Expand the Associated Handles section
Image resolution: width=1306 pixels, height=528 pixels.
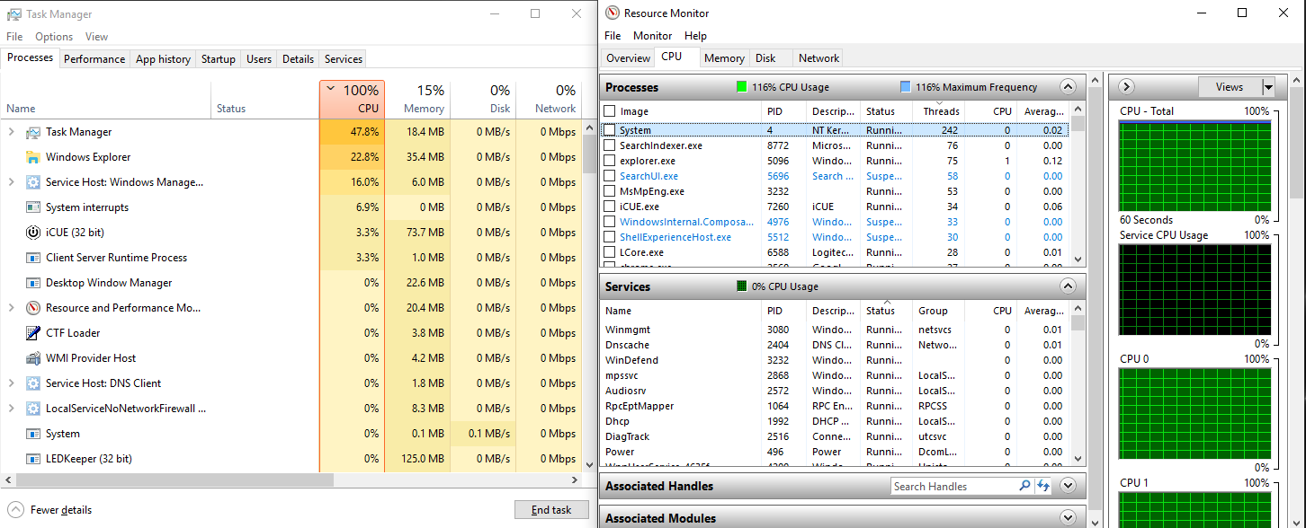coord(1068,486)
